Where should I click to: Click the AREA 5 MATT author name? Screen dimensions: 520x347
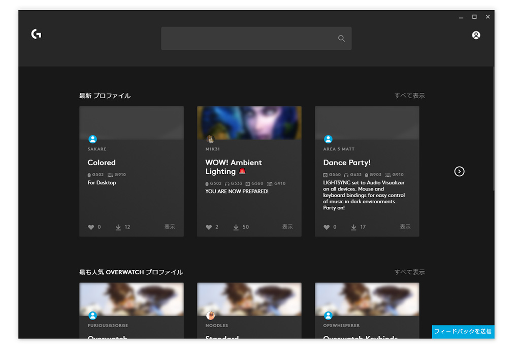[339, 149]
